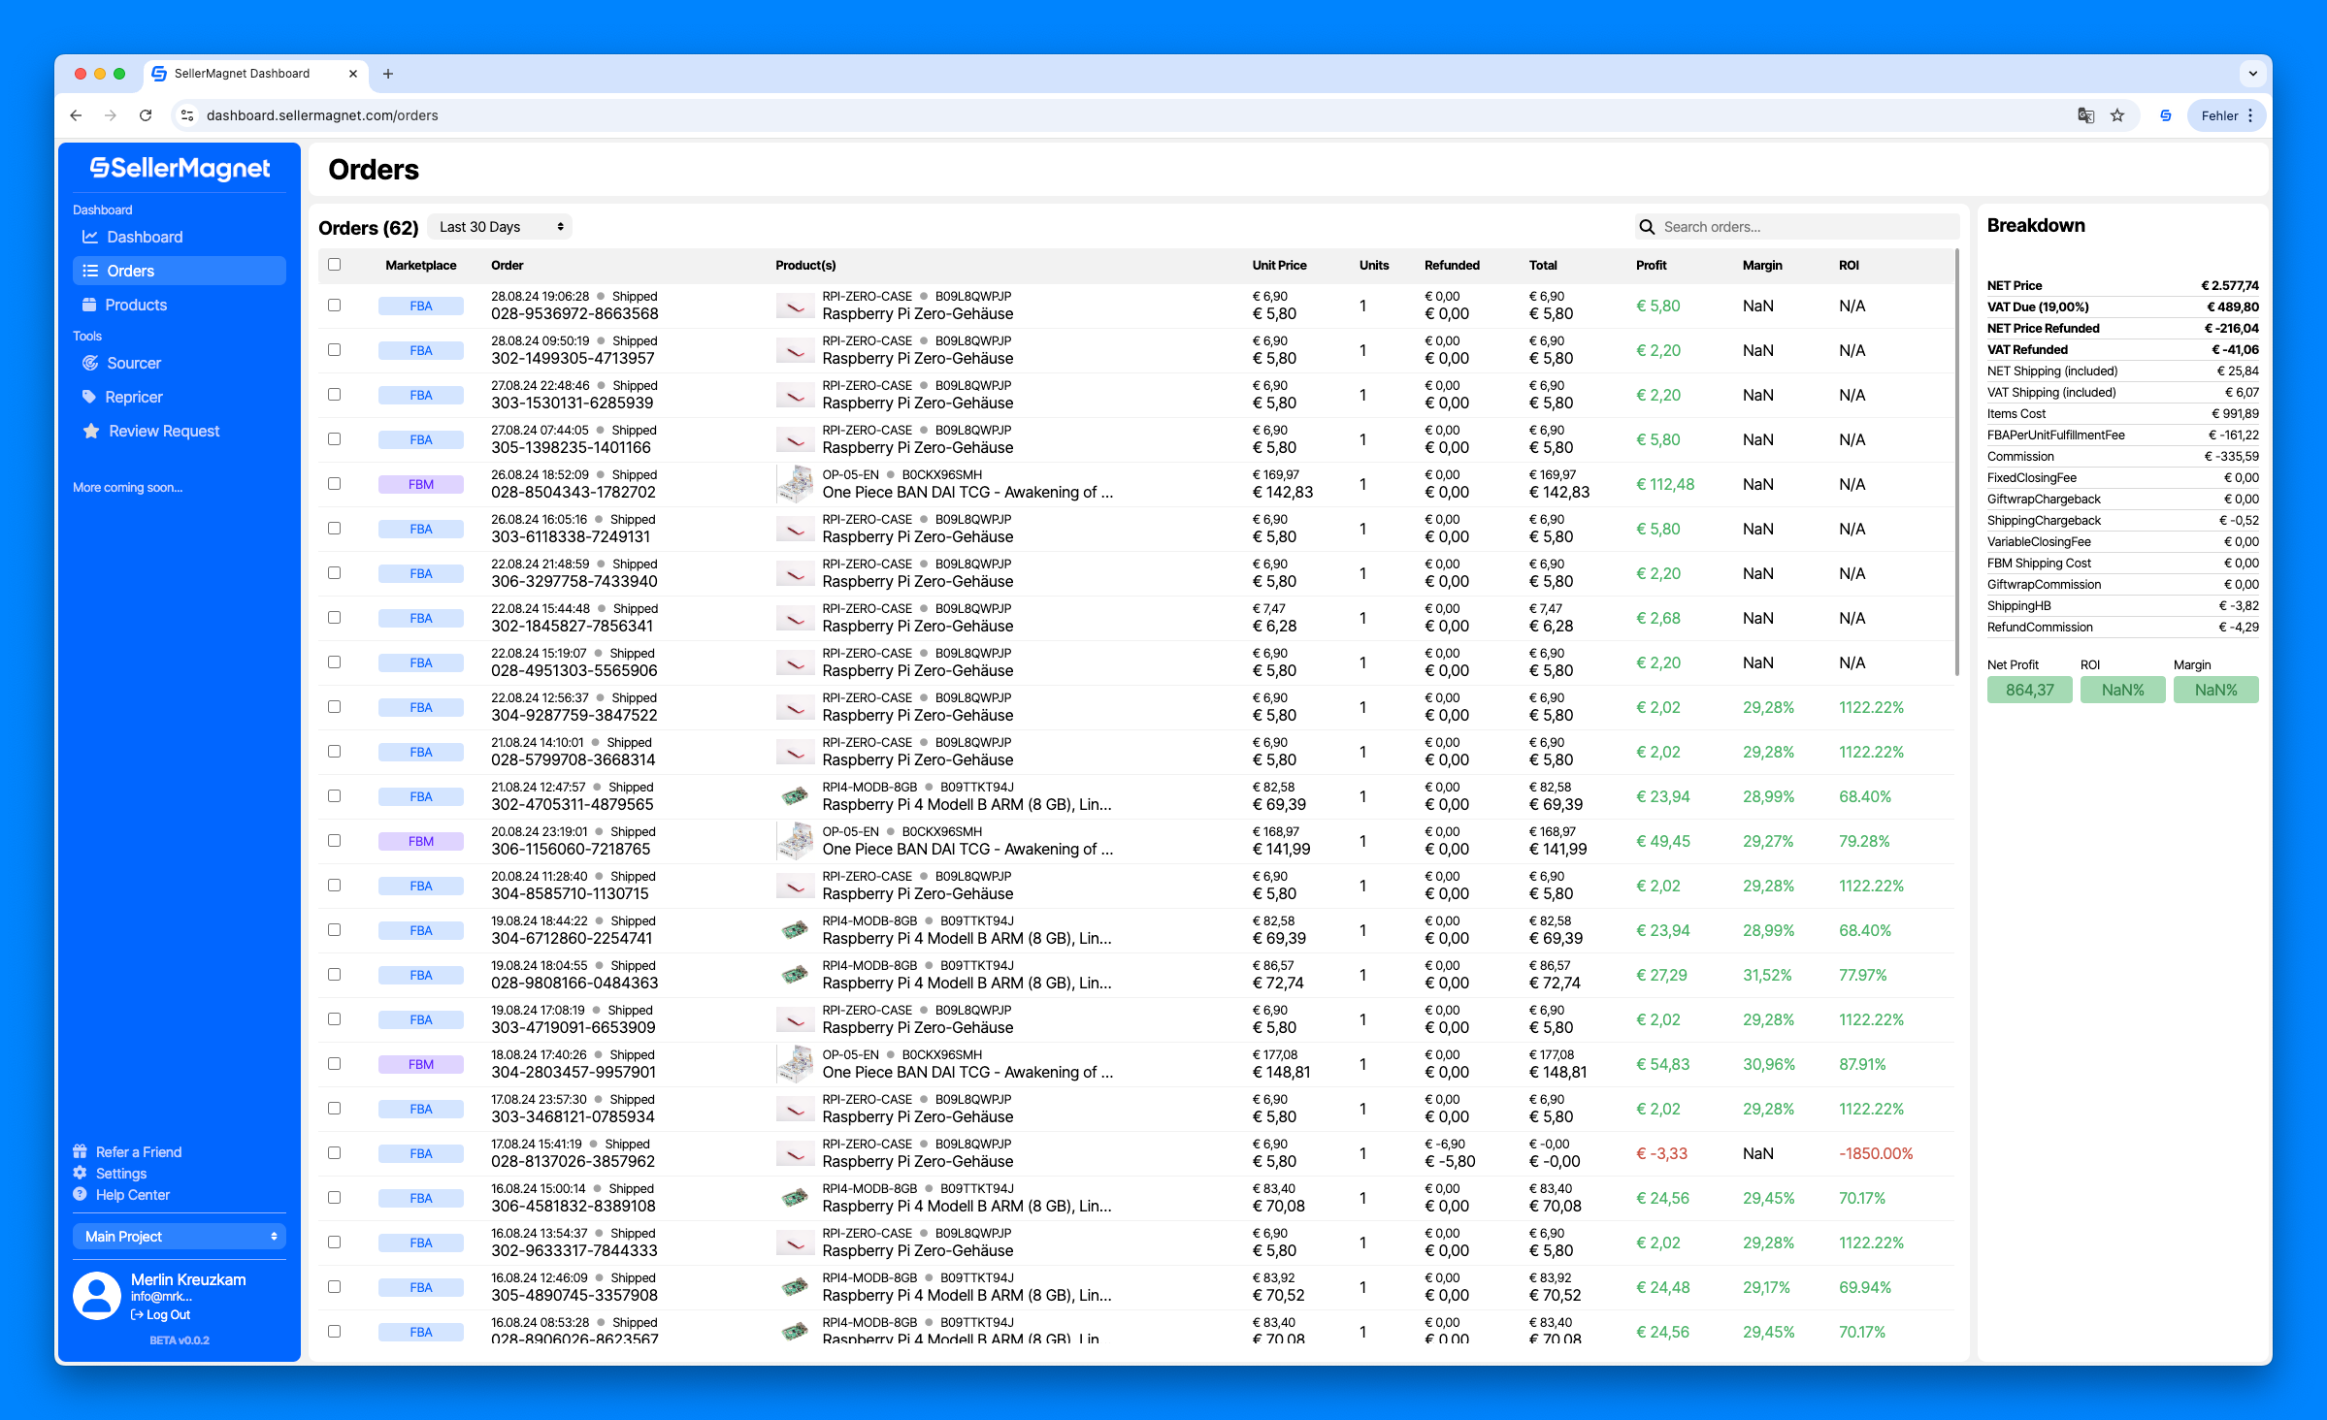The height and width of the screenshot is (1420, 2327).
Task: Click the search magnifier in orders search
Action: (x=1647, y=226)
